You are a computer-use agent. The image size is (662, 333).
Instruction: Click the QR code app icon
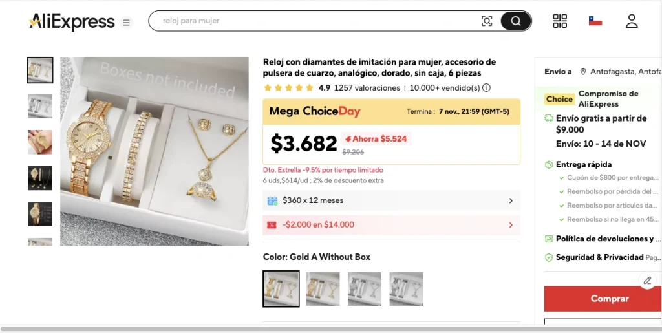(x=560, y=21)
